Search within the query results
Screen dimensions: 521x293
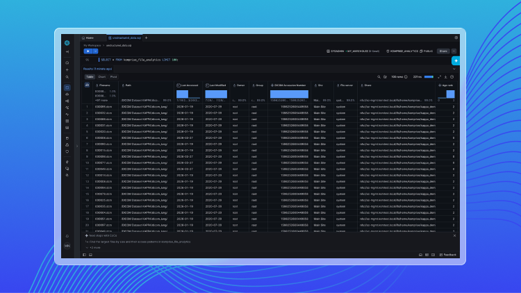point(379,77)
